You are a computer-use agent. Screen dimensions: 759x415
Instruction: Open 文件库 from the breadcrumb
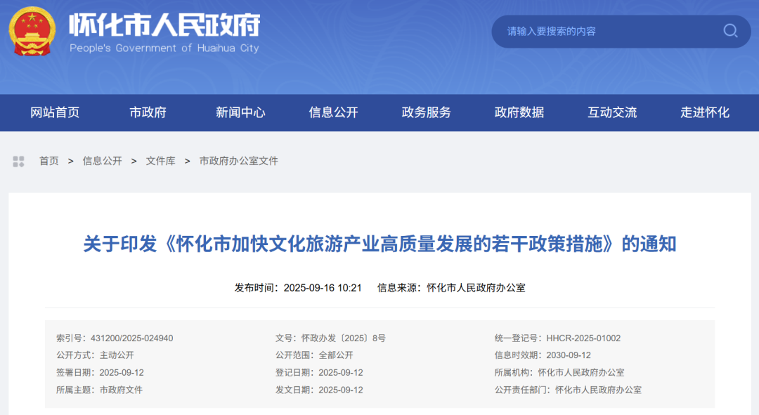[160, 161]
